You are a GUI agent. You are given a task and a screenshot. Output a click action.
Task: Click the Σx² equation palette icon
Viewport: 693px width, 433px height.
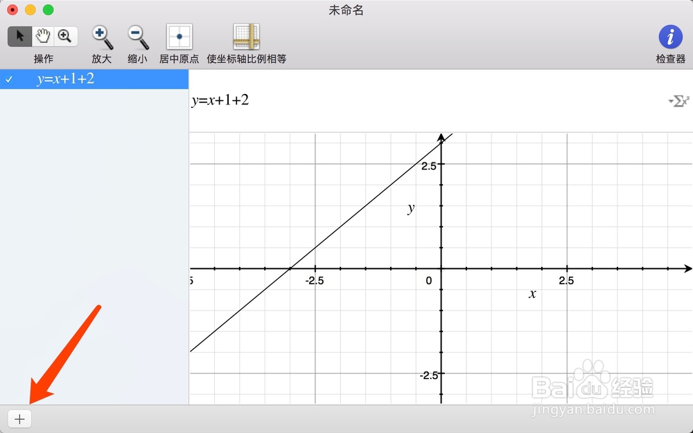click(679, 100)
